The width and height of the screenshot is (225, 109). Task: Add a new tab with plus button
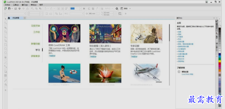coord(25,18)
